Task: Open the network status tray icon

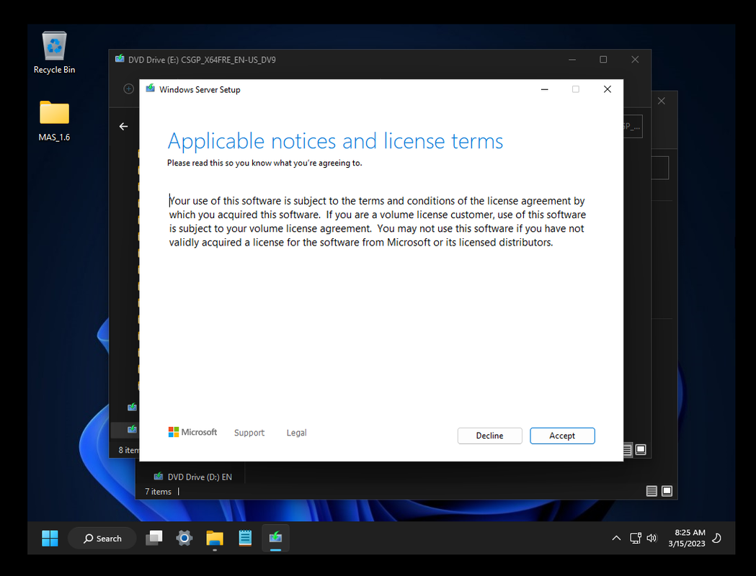Action: click(x=636, y=538)
